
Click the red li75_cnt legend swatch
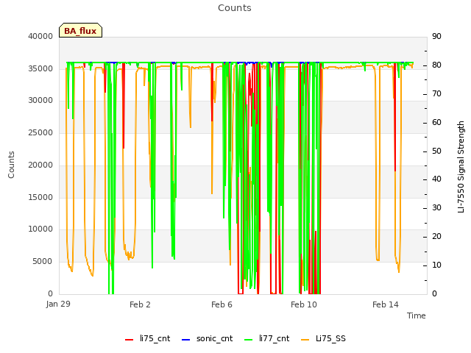pyautogui.click(x=130, y=340)
